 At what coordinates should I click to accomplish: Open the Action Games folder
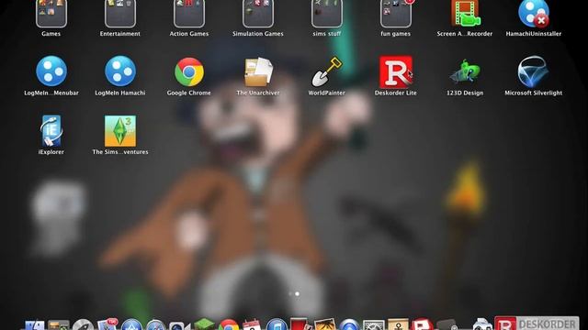(x=189, y=14)
